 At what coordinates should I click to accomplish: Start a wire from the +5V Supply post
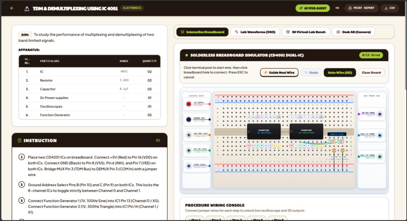click(189, 104)
